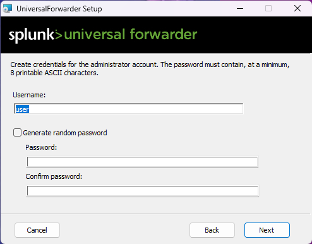Click the greyed-out maximize window button

[268, 8]
